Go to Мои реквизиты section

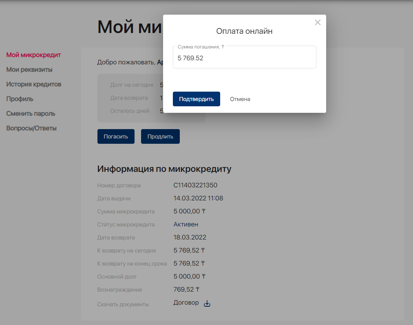point(29,70)
